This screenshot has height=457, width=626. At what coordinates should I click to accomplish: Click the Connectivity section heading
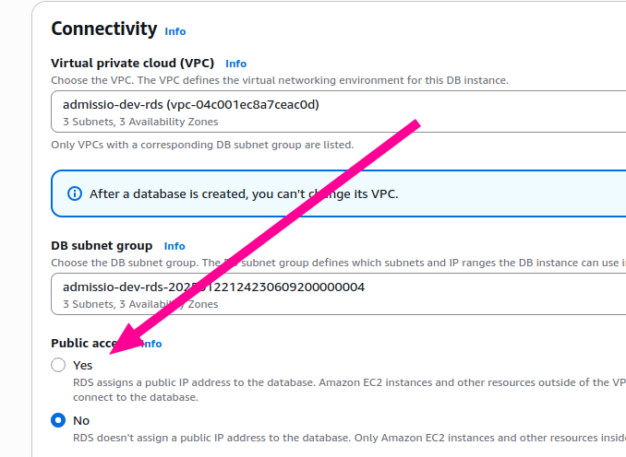tap(103, 29)
